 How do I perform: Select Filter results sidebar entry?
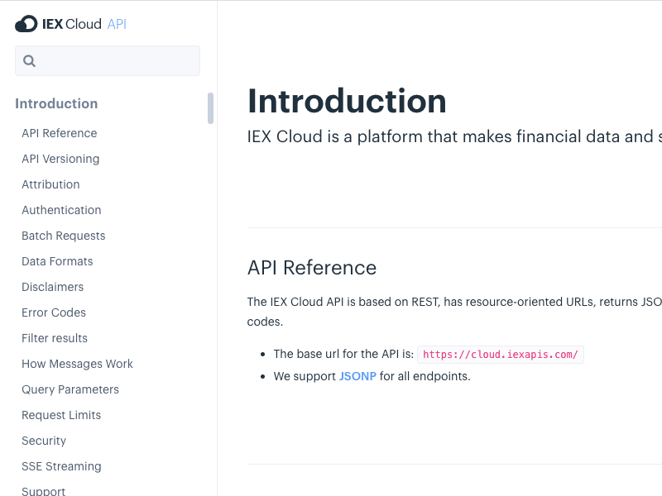point(55,338)
